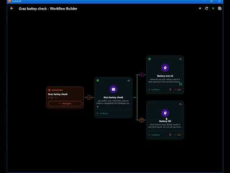
Task: Run the workflow with green play icon
Action: click(x=213, y=8)
